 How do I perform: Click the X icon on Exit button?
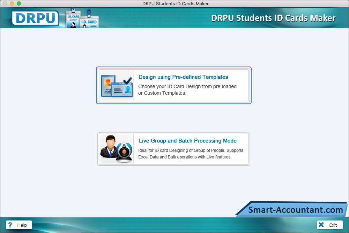pyautogui.click(x=321, y=225)
